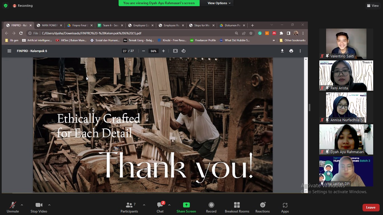Unmute the microphone
This screenshot has width=383, height=215.
point(13,207)
